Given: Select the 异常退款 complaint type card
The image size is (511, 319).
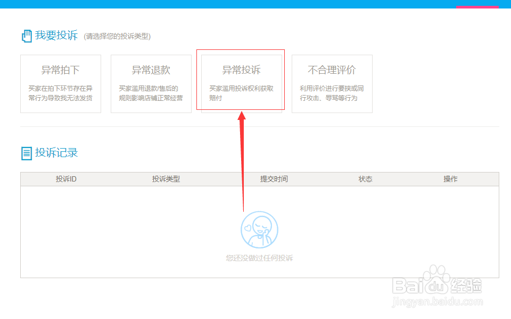Looking at the screenshot, I should [x=151, y=84].
